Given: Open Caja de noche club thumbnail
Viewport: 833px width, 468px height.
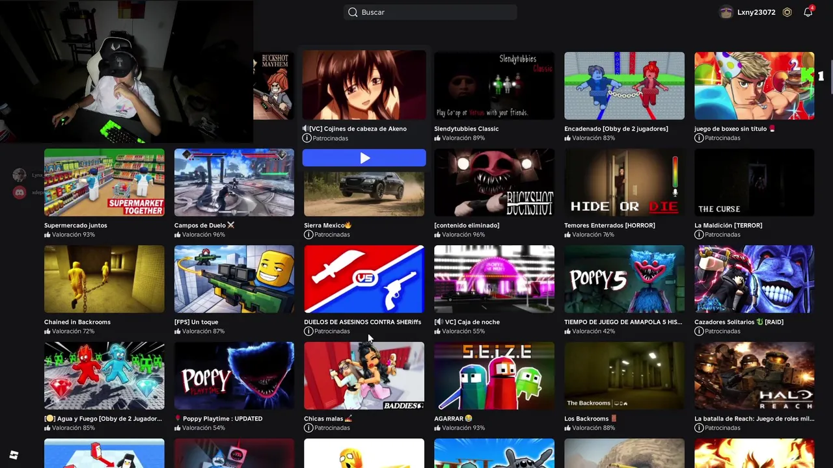Looking at the screenshot, I should click(x=495, y=279).
